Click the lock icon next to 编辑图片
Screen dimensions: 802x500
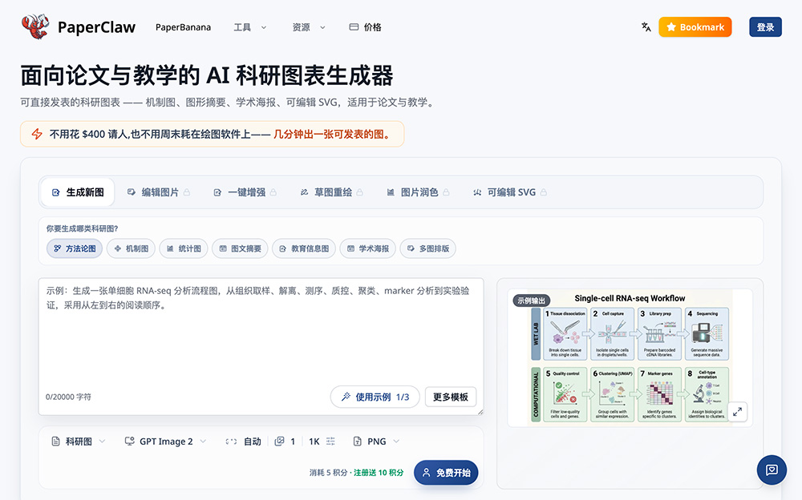click(187, 192)
